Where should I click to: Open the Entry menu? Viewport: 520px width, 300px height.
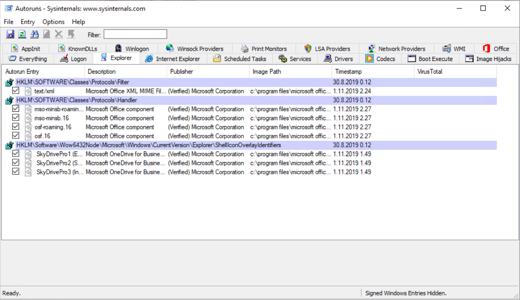(28, 22)
